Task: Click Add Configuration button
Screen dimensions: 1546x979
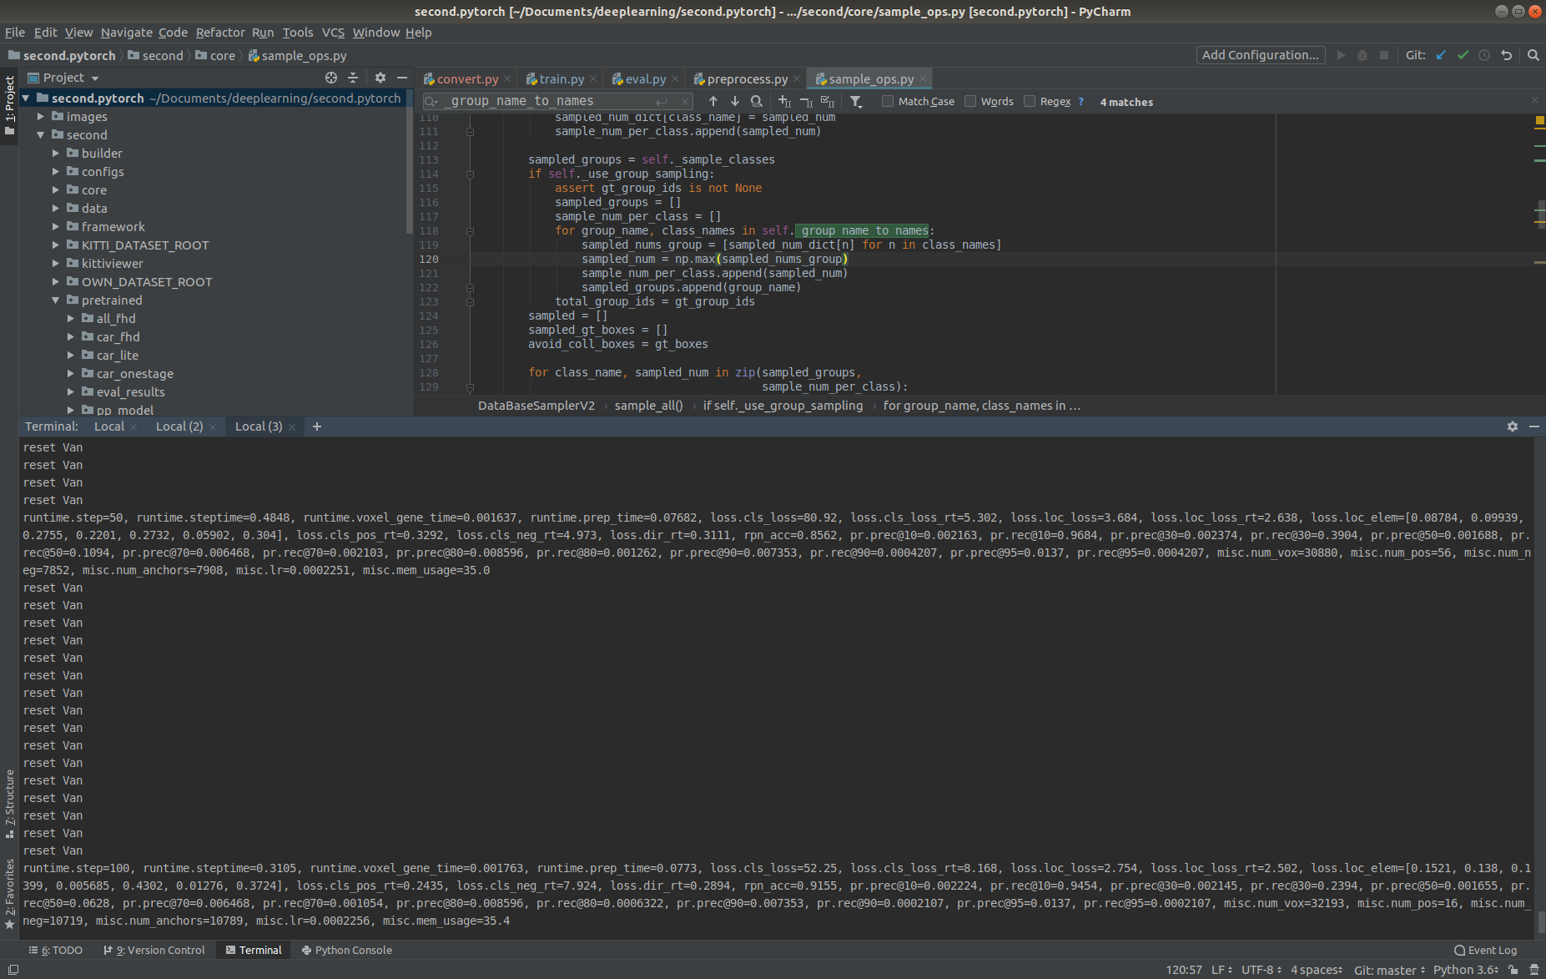Action: point(1260,55)
